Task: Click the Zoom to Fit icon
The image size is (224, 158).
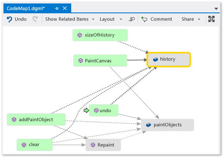Action: [x=211, y=19]
